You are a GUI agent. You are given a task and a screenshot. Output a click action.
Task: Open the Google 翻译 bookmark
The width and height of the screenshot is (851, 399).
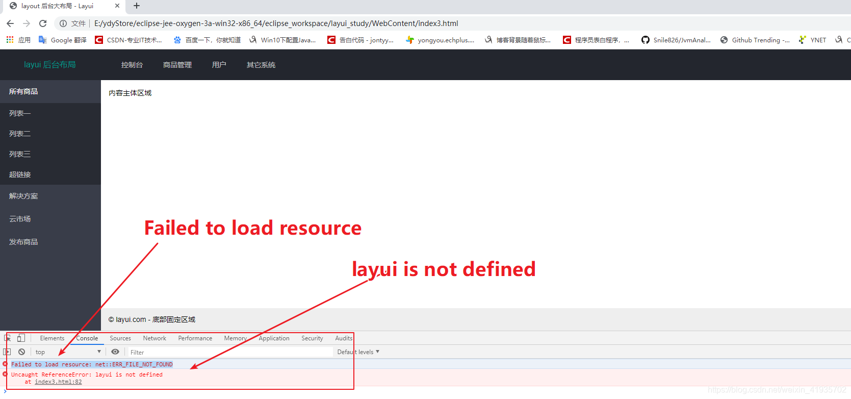coord(63,40)
